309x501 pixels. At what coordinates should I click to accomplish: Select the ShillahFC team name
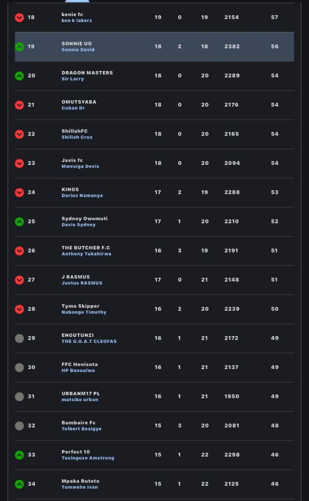click(75, 131)
